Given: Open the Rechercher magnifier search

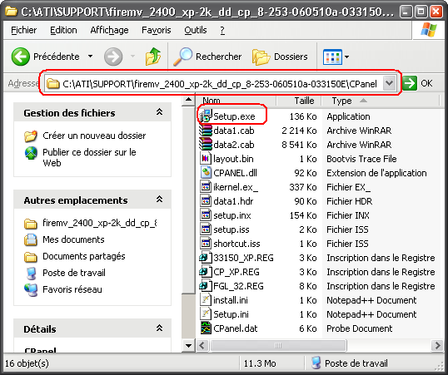Looking at the screenshot, I should [x=207, y=57].
